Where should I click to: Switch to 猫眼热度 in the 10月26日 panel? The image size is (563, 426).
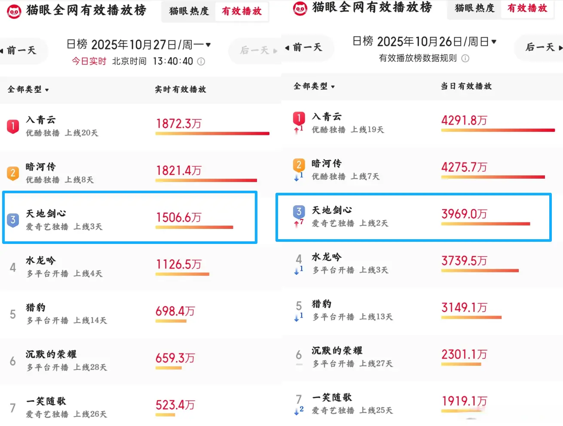click(474, 8)
